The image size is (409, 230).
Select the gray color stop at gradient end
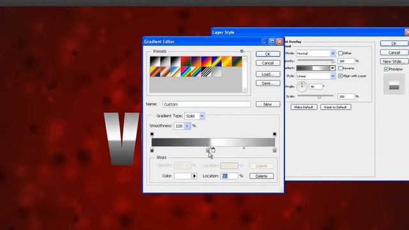274,150
